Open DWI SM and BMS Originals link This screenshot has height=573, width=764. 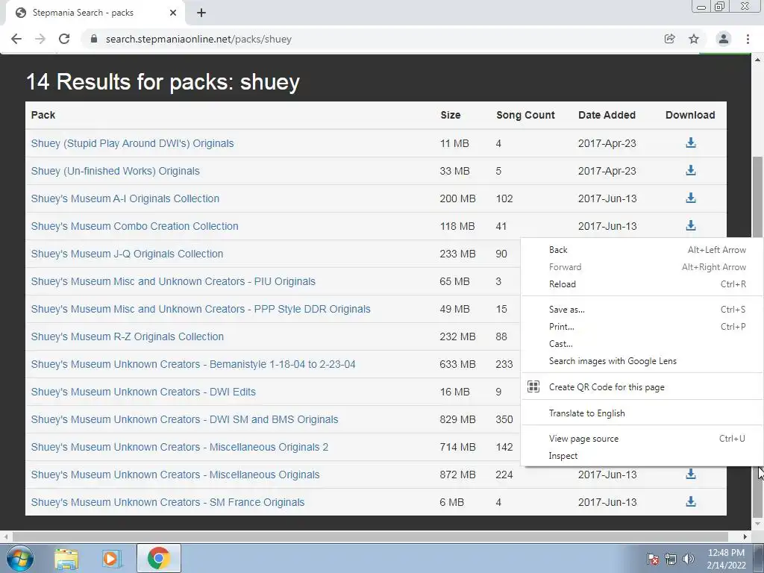[184, 419]
